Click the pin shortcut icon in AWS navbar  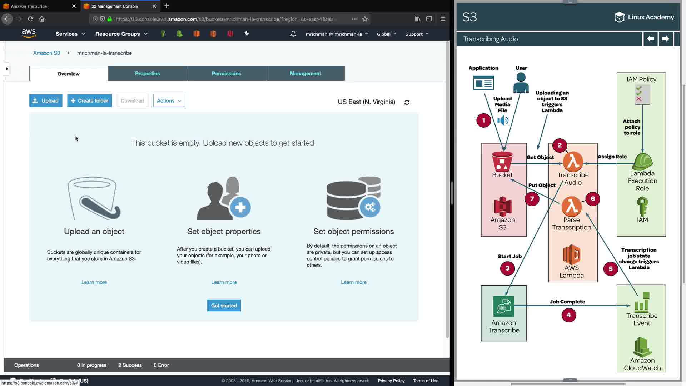point(247,34)
